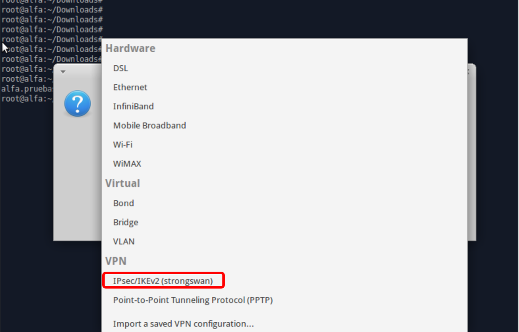Click the dialog close button at right edge

(x=468, y=72)
